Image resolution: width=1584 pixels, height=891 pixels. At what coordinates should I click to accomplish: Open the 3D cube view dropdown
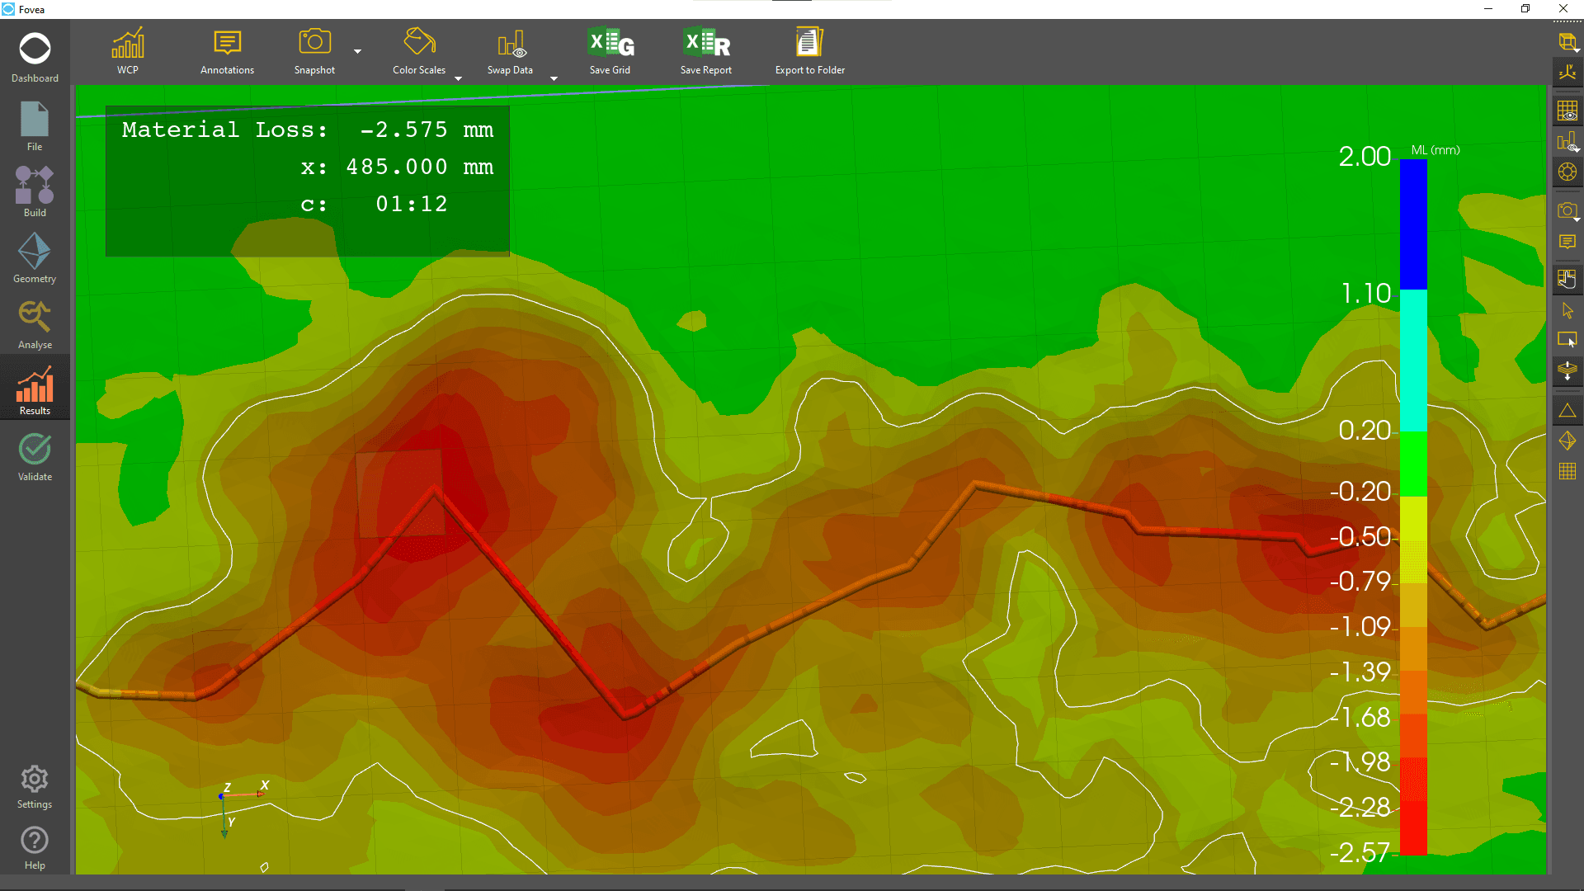pos(1567,42)
